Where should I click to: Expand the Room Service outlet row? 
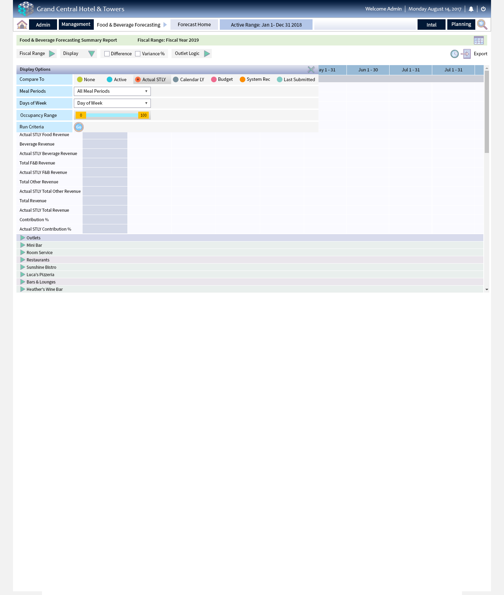(x=23, y=253)
